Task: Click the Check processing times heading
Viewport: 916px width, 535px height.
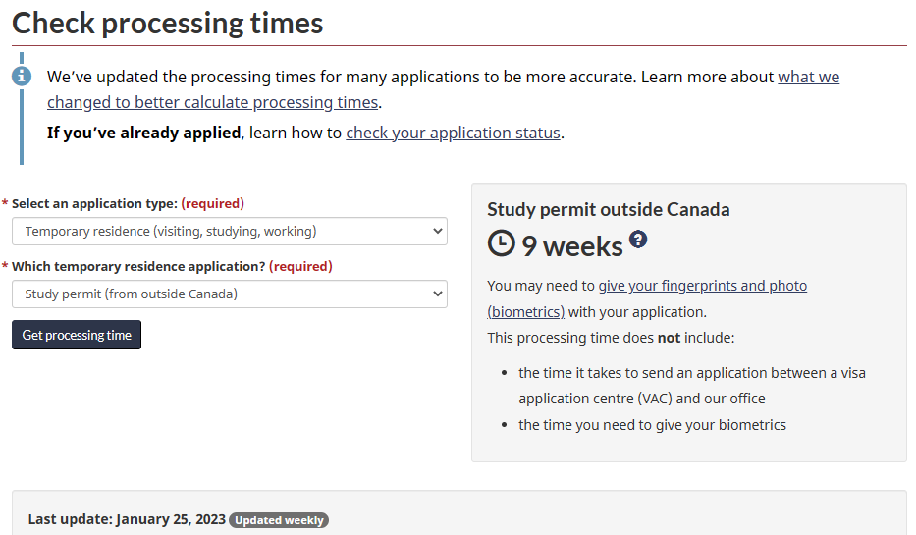Action: tap(168, 24)
